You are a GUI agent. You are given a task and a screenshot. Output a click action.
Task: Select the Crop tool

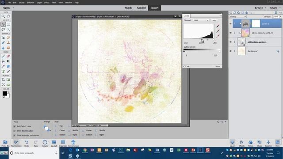3,79
